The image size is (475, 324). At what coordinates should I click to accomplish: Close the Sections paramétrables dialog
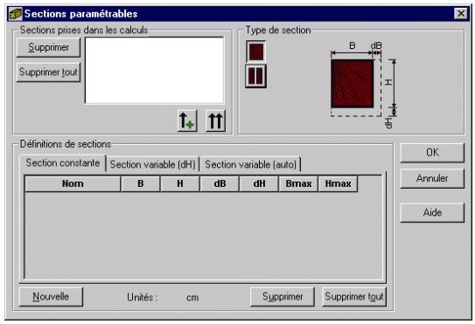(461, 14)
